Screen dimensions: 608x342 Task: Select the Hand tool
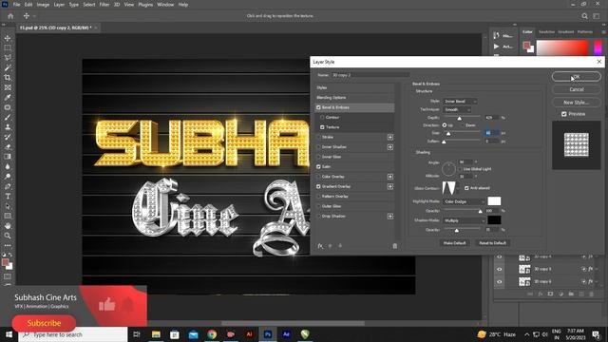click(x=8, y=226)
